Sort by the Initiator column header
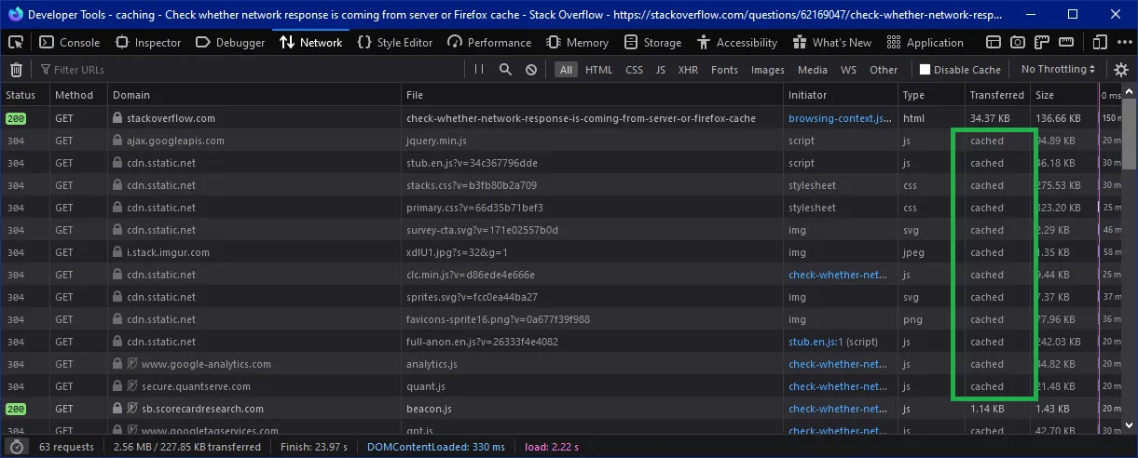The height and width of the screenshot is (458, 1138). (841, 95)
